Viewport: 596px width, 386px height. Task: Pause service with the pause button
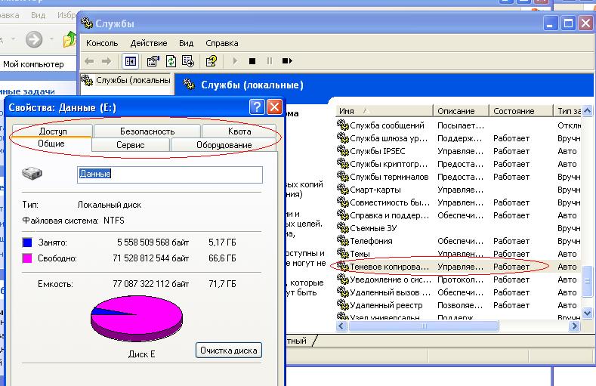270,61
